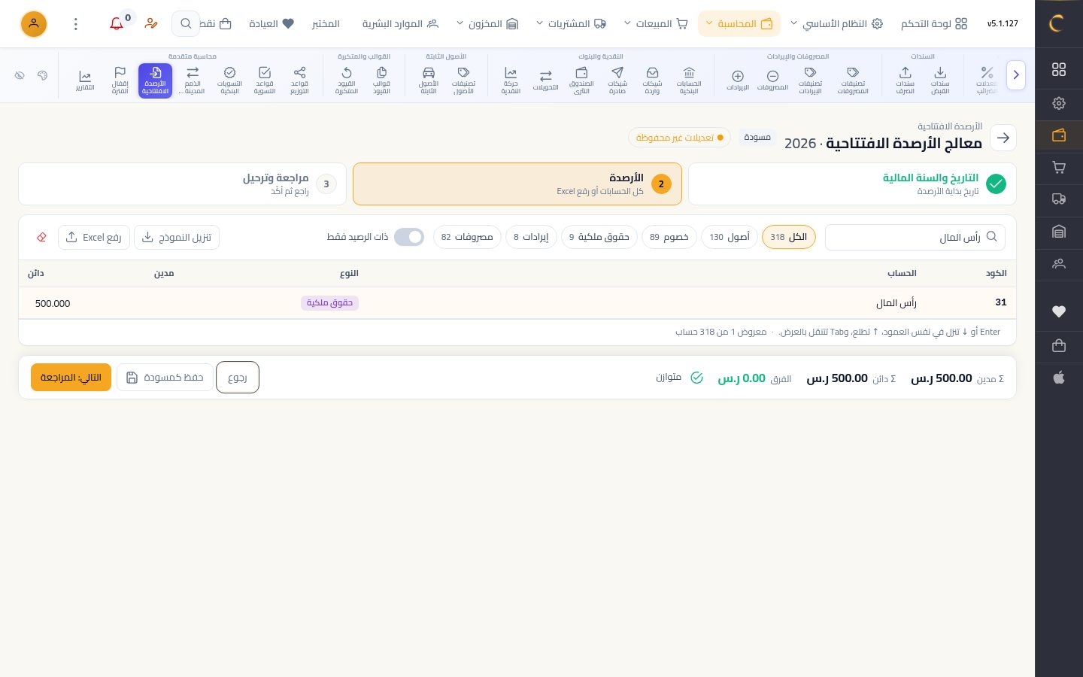Expand the المشتريات dropdown menu
1083x677 pixels.
click(572, 24)
